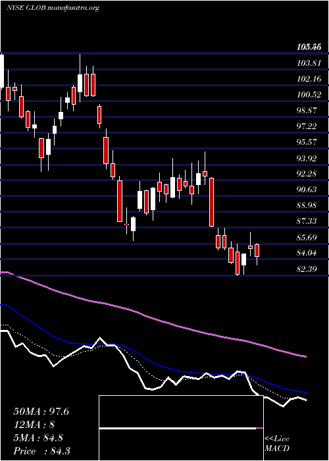This screenshot has height=461, width=329.
Task: Select the 84.04 price axis label
Action: pyautogui.click(x=307, y=252)
